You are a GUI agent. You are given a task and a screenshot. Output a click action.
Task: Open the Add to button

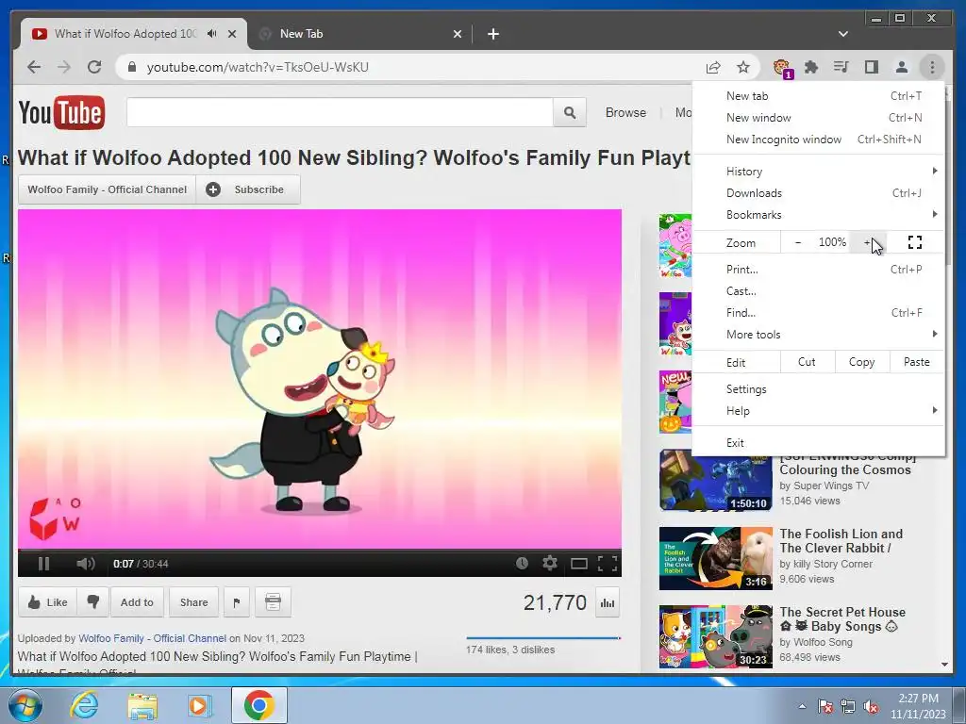click(x=137, y=602)
